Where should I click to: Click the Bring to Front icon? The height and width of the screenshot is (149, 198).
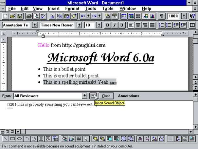(95, 138)
